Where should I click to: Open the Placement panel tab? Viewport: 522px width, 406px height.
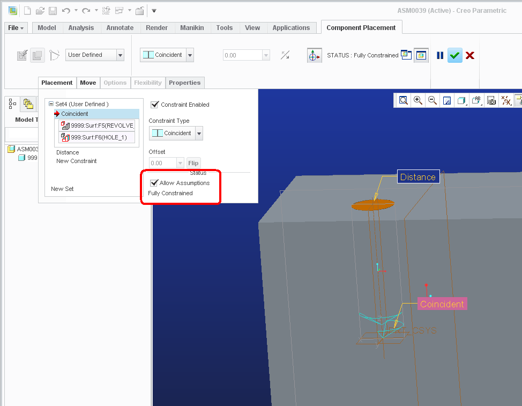57,83
